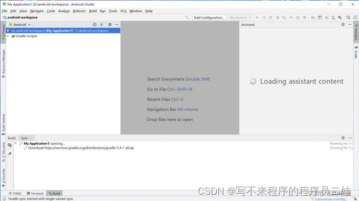This screenshot has height=201, width=359.
Task: Open the No devices dropdown
Action: click(x=240, y=18)
